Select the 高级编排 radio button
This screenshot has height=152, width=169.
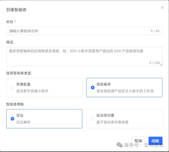(93, 88)
